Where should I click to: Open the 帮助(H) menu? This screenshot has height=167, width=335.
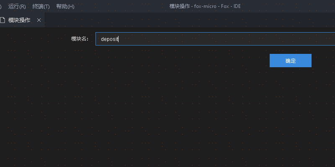point(65,6)
